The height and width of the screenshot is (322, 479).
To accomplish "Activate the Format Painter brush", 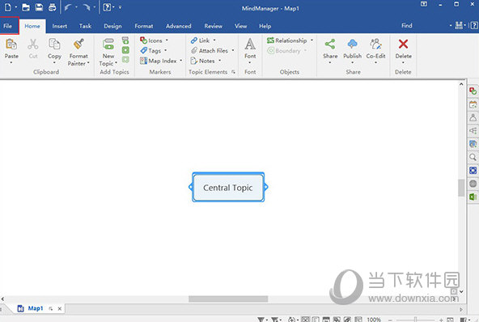I will pos(78,44).
